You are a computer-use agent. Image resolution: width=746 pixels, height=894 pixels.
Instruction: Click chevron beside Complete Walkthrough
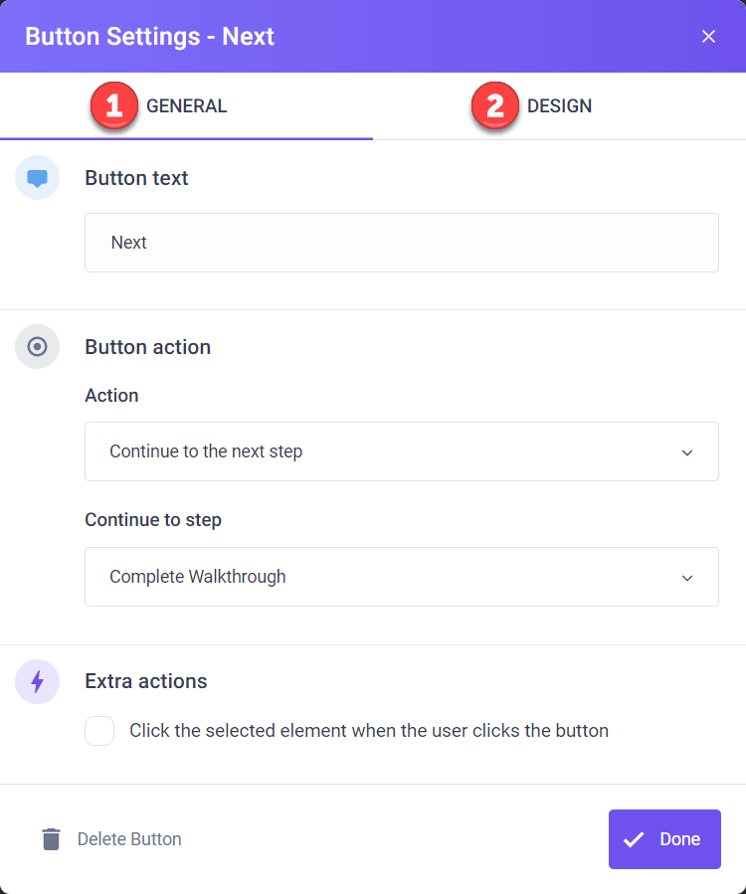tap(687, 578)
